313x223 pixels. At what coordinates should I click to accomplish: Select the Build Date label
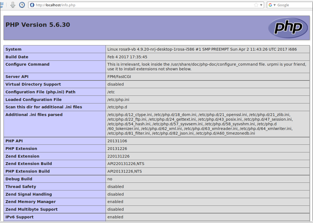pyautogui.click(x=17, y=57)
